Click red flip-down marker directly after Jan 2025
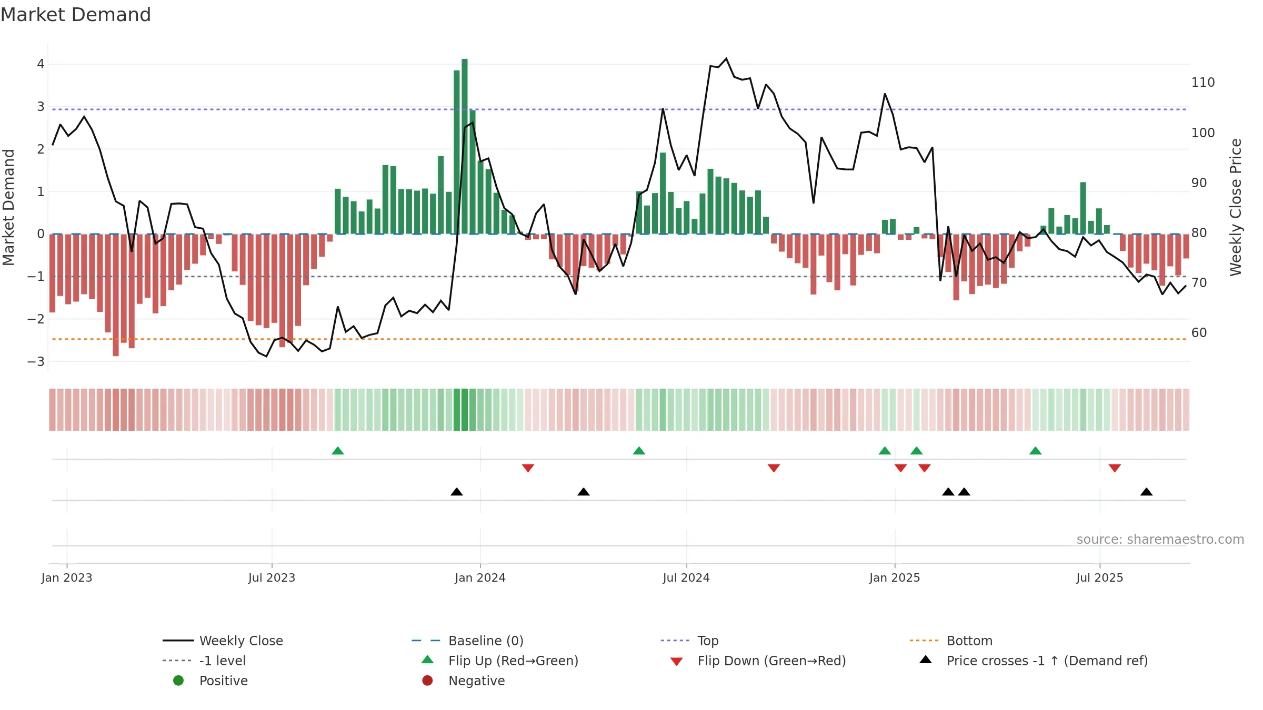The height and width of the screenshot is (710, 1263). [x=900, y=468]
